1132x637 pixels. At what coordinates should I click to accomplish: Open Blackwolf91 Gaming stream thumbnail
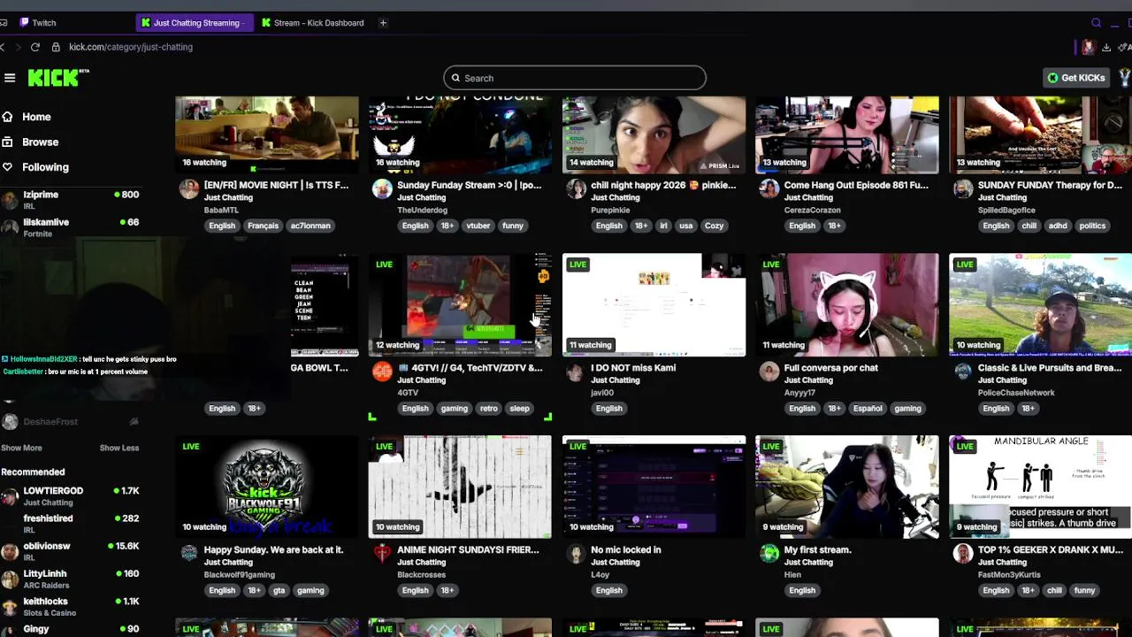click(x=267, y=487)
